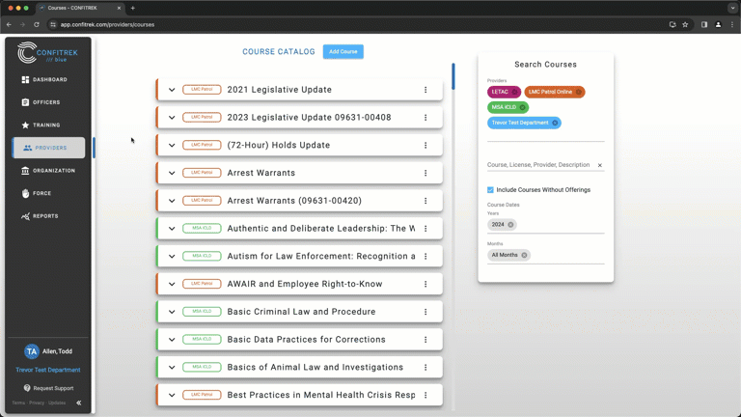Remove the LETAC provider chip
The height and width of the screenshot is (417, 741).
click(x=514, y=92)
